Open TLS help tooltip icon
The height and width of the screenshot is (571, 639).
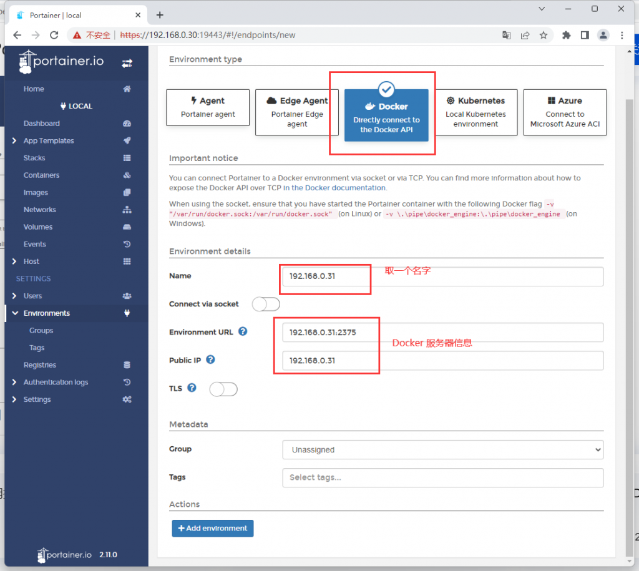[x=192, y=388]
